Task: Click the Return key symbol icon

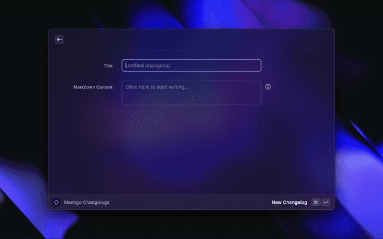Action: coord(326,203)
